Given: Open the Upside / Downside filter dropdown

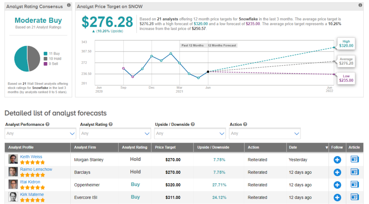Looking at the screenshot, I should click(190, 133).
